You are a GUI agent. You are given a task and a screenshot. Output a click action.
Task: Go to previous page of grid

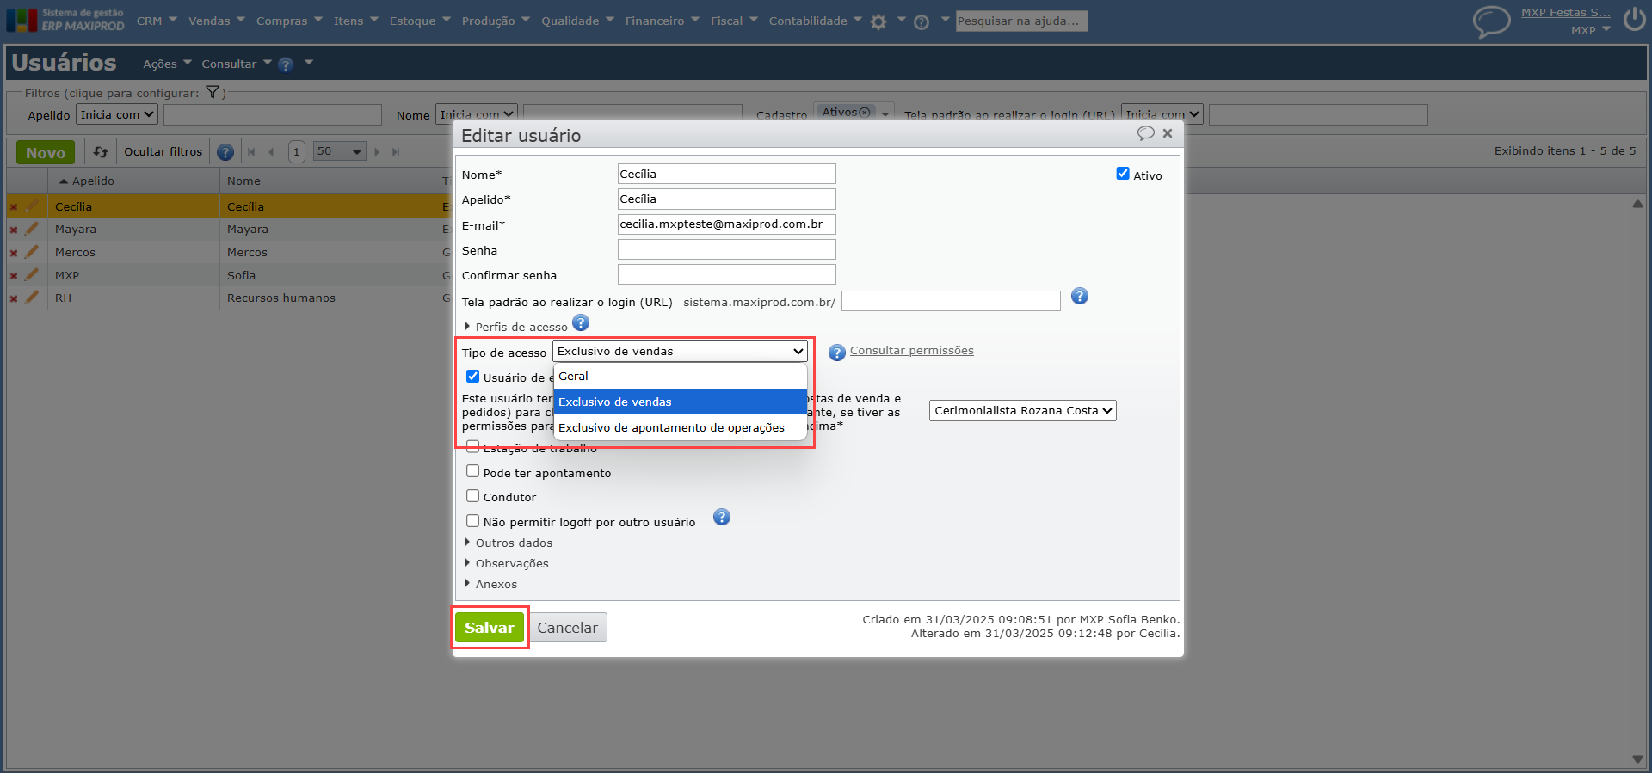click(272, 152)
